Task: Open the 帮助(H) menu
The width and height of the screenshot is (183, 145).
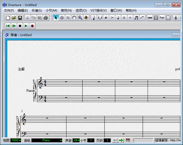Action: pyautogui.click(x=131, y=11)
